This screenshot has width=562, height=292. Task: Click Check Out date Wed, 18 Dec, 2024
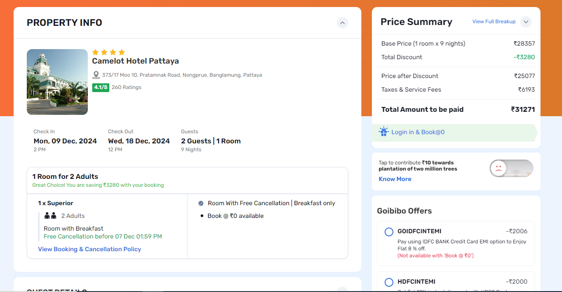[139, 141]
